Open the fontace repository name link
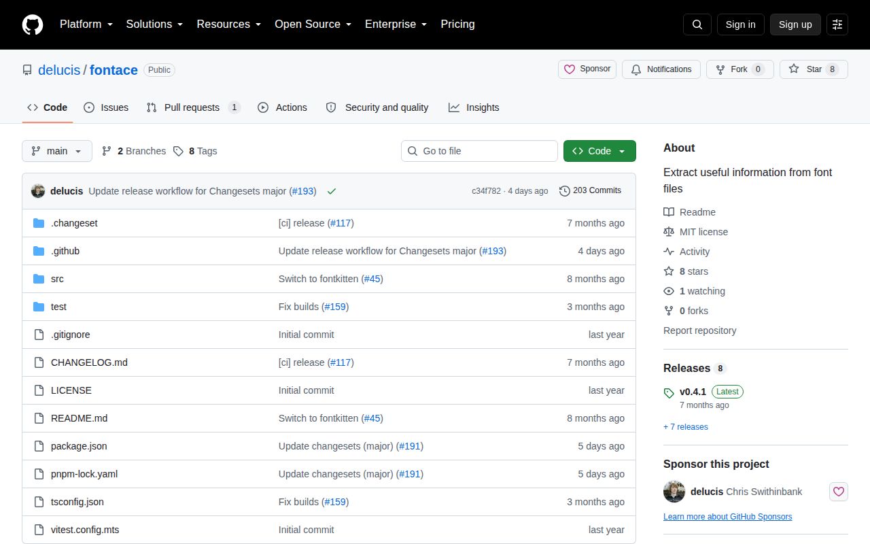 coord(114,70)
